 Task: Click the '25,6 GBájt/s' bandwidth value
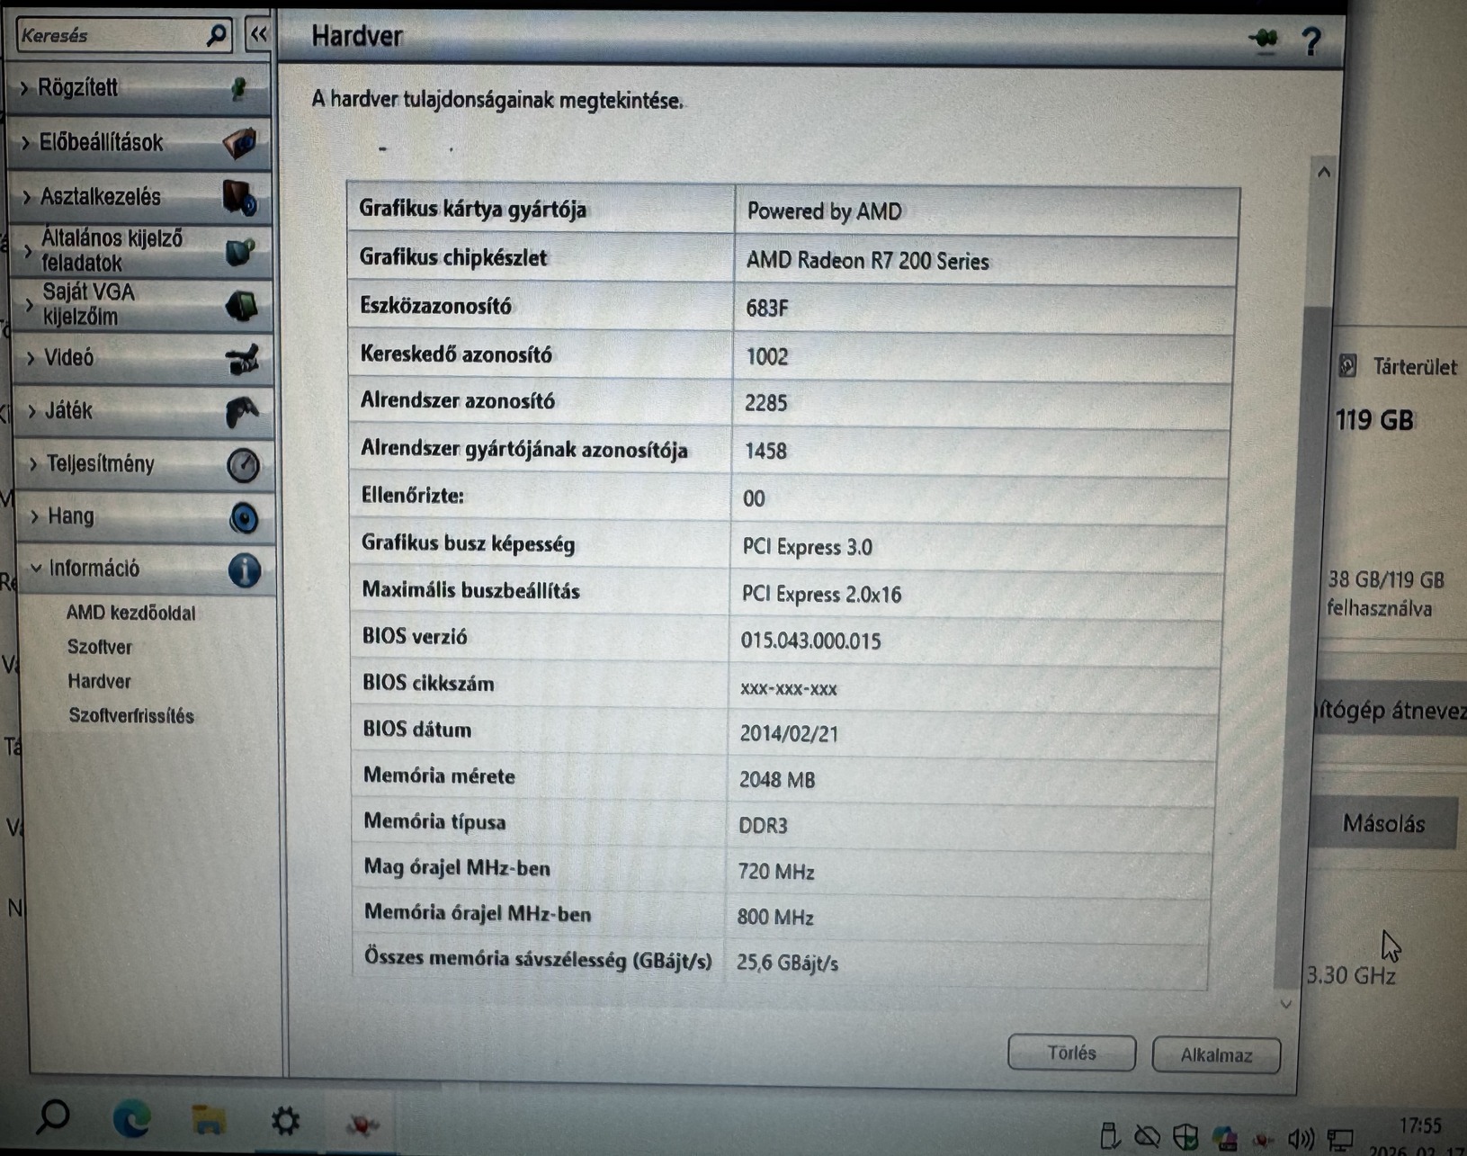(787, 963)
